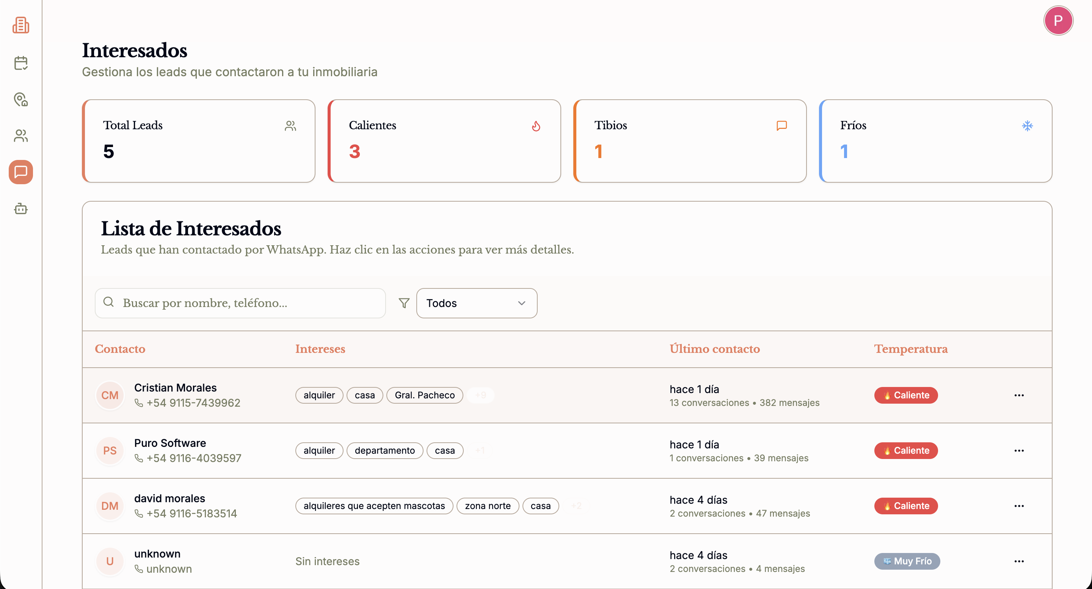Open actions menu for Puro Software
The image size is (1092, 589).
click(1019, 450)
